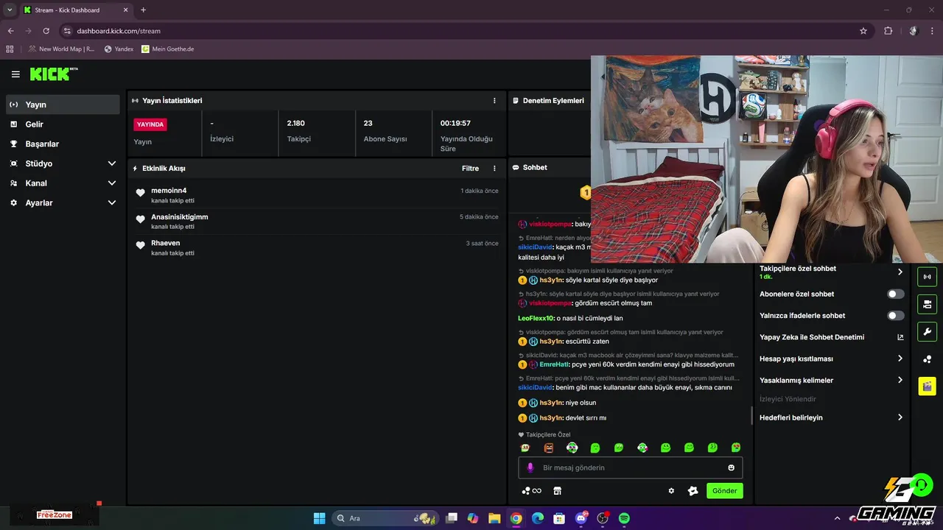
Task: Reload the page with browser refresh
Action: [x=46, y=31]
